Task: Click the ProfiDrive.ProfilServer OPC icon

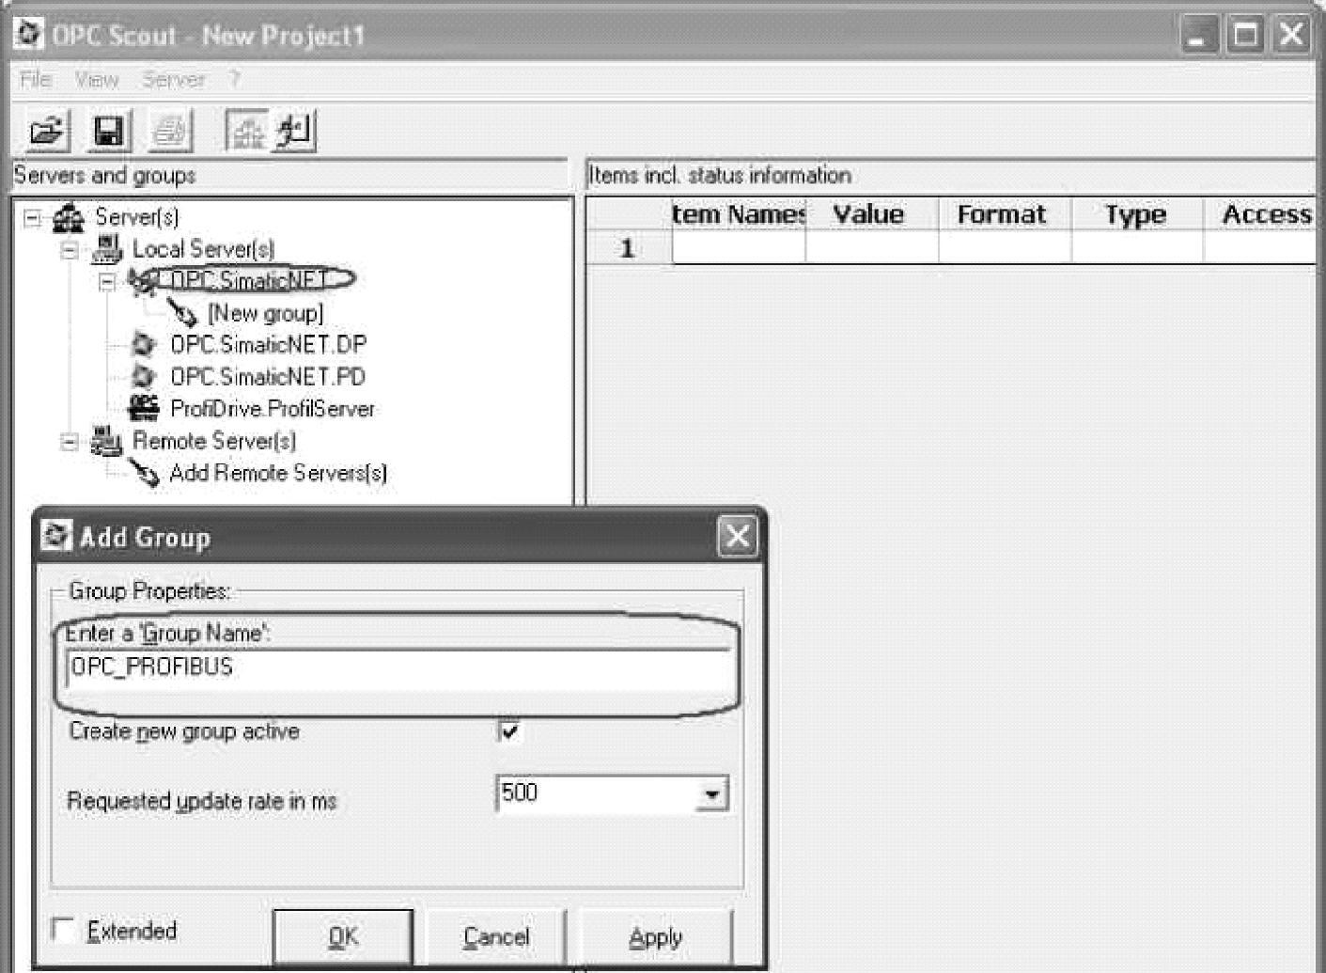Action: (x=144, y=408)
